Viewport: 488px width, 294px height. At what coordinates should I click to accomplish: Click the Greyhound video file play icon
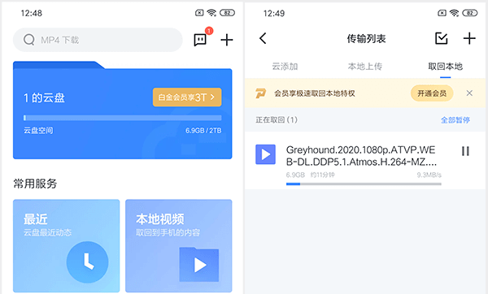click(x=265, y=154)
